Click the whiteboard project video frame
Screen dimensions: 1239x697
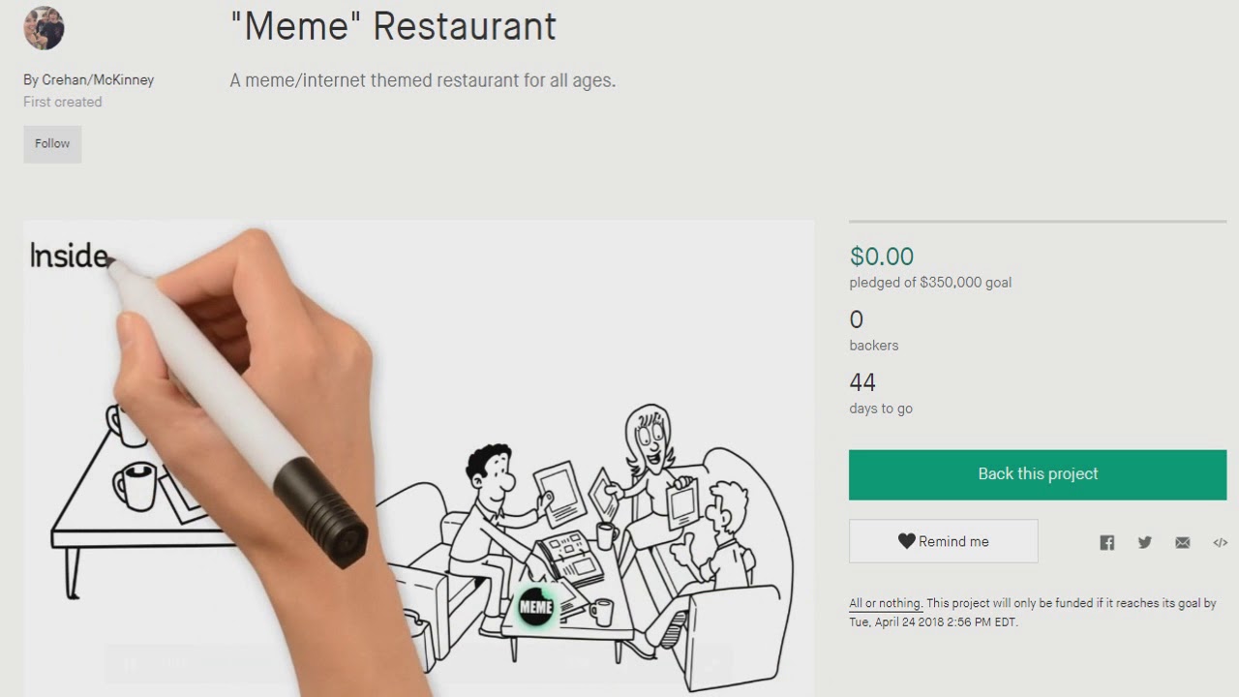pyautogui.click(x=418, y=458)
